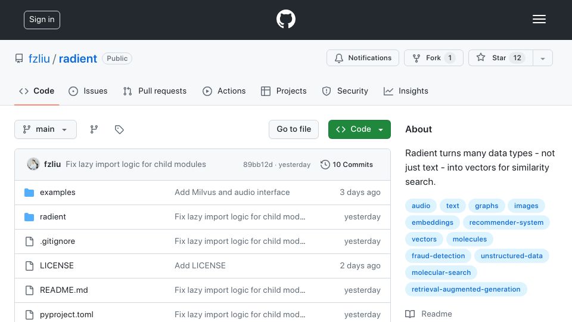
Task: Click the file icon for LICENSE
Action: 29,266
